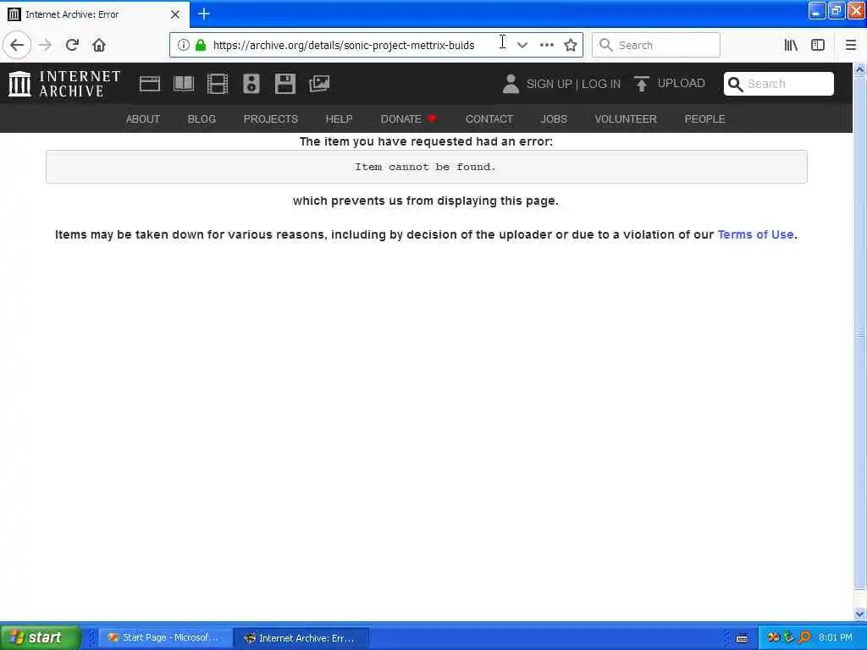The width and height of the screenshot is (867, 650).
Task: Open the Web (Wayback) media icon
Action: [149, 84]
